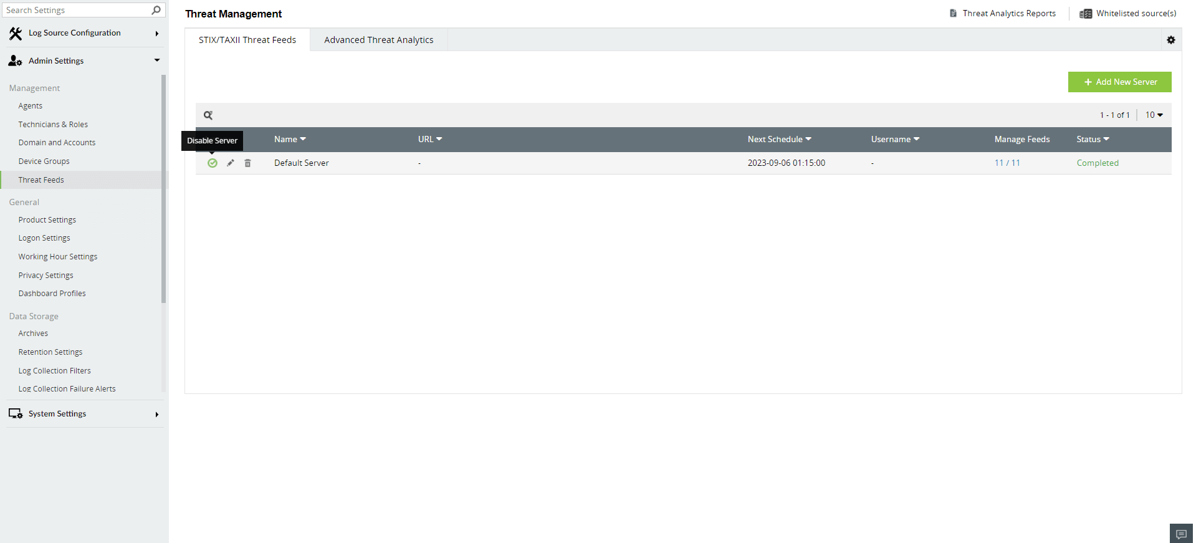Screen dimensions: 1196x543
Task: Expand Log Source Configuration section
Action: [157, 34]
